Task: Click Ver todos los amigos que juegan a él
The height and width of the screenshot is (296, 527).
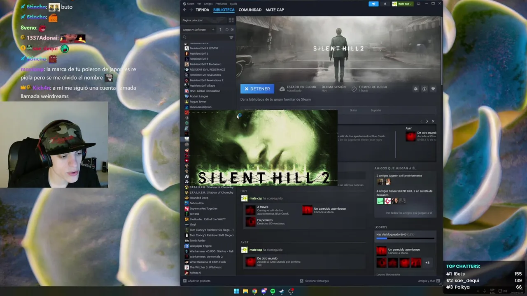Action: click(x=409, y=213)
